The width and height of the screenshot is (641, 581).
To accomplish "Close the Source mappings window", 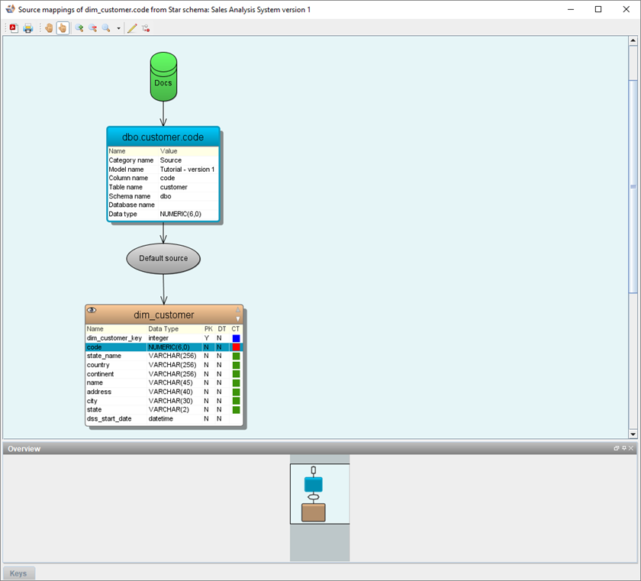I will click(627, 9).
